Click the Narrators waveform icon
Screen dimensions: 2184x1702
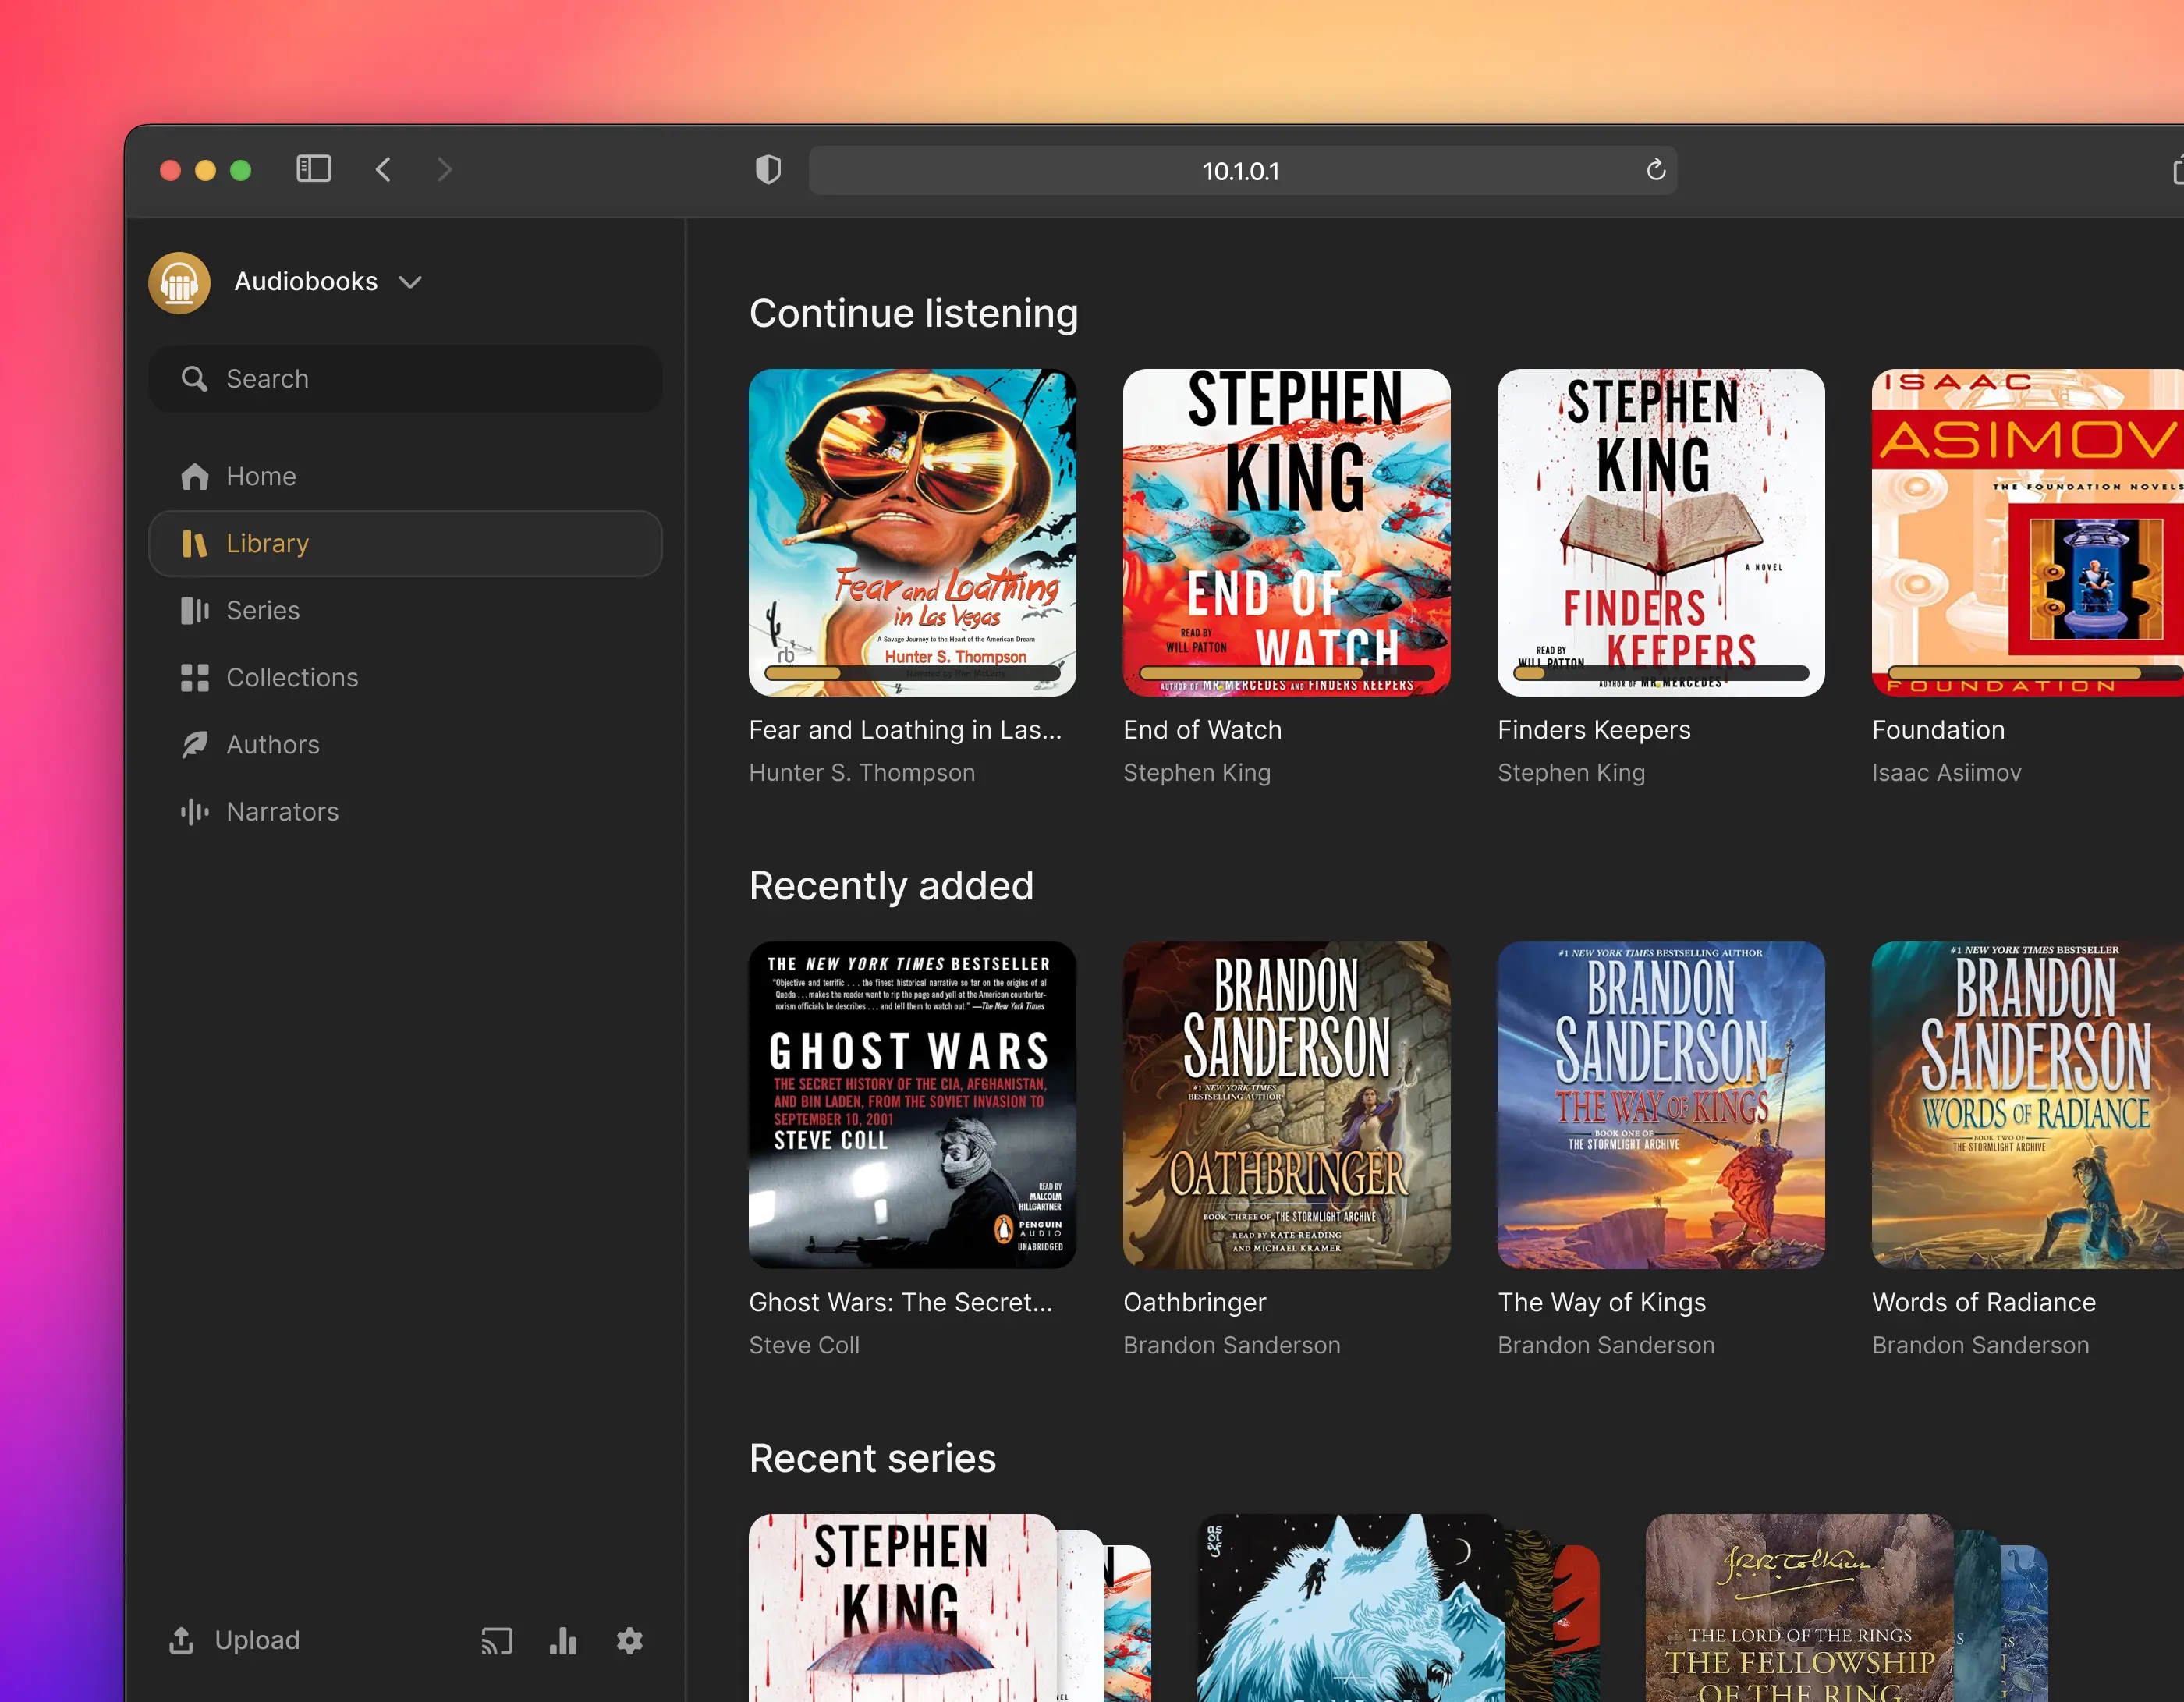point(194,811)
